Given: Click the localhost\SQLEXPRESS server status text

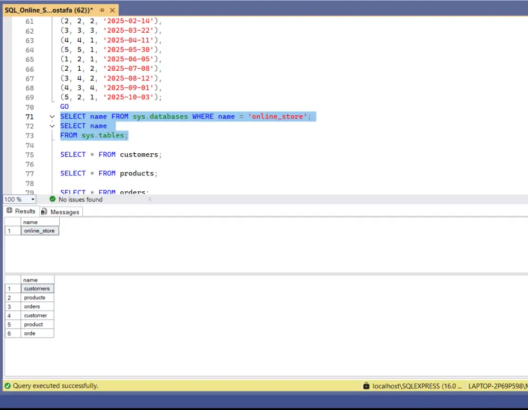Looking at the screenshot, I should pyautogui.click(x=418, y=386).
